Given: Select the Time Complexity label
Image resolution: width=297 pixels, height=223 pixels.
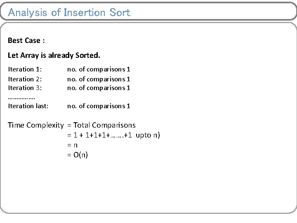Looking at the screenshot, I should (35, 125).
